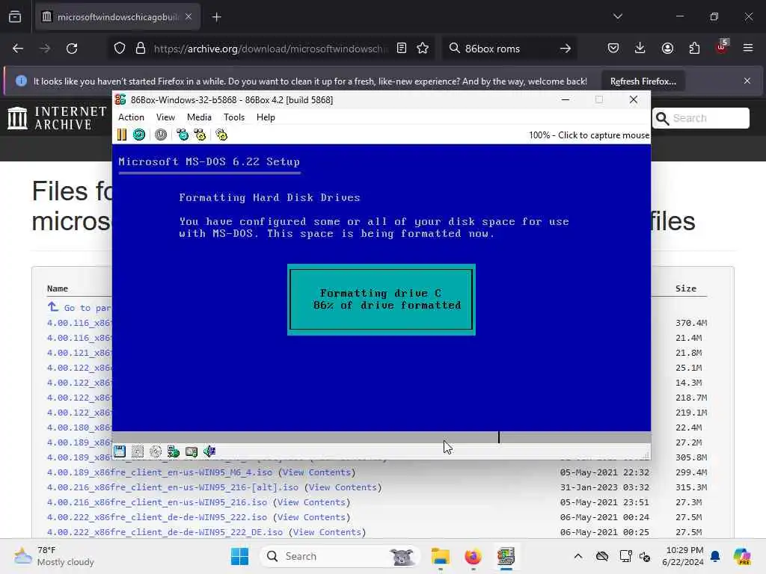Bookmark this page with star icon
This screenshot has width=766, height=574.
(x=423, y=49)
